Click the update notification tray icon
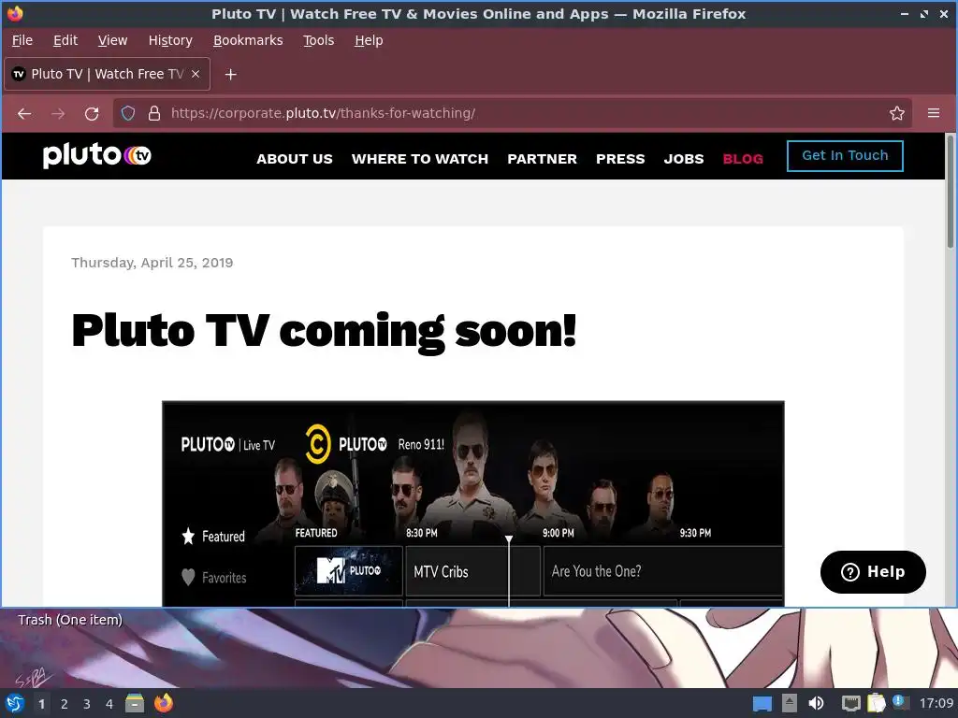Viewport: 958px width, 718px height. 899,702
